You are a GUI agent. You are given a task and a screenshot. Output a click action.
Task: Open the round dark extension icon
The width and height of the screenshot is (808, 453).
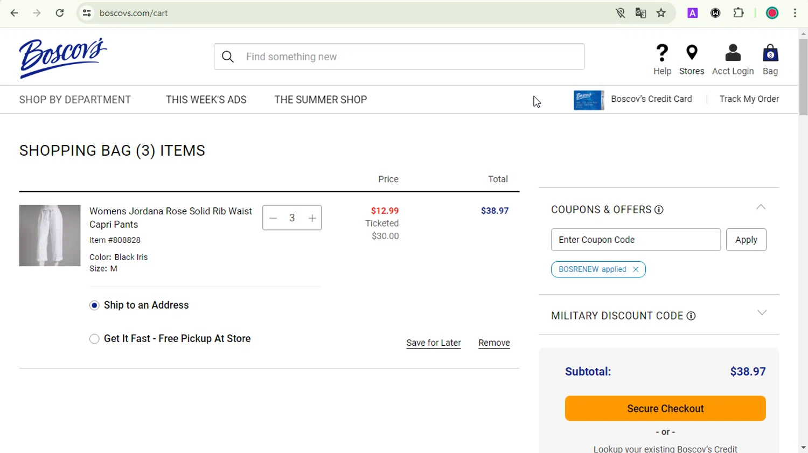tap(715, 13)
